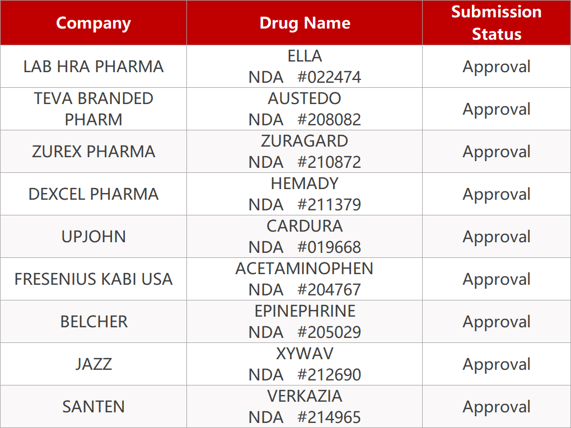Click the Submission Status column header

tap(496, 23)
